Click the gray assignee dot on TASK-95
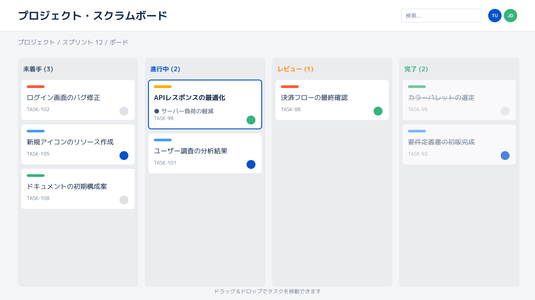Image resolution: width=535 pixels, height=300 pixels. pyautogui.click(x=505, y=111)
